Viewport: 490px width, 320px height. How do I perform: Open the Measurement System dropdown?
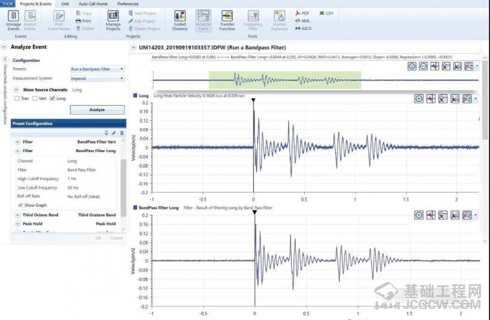coord(97,78)
